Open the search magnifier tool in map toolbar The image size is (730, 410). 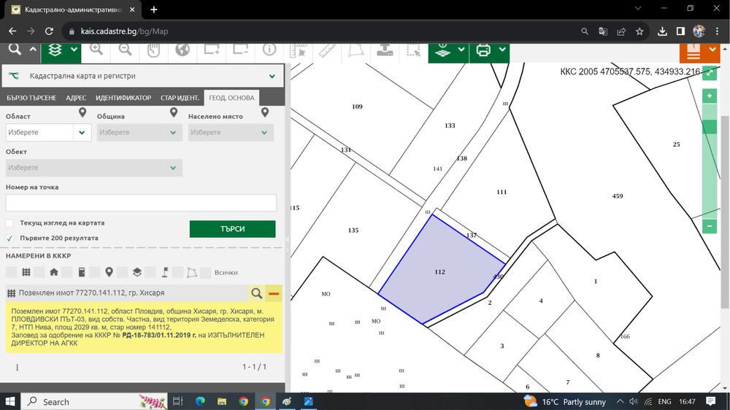[15, 50]
